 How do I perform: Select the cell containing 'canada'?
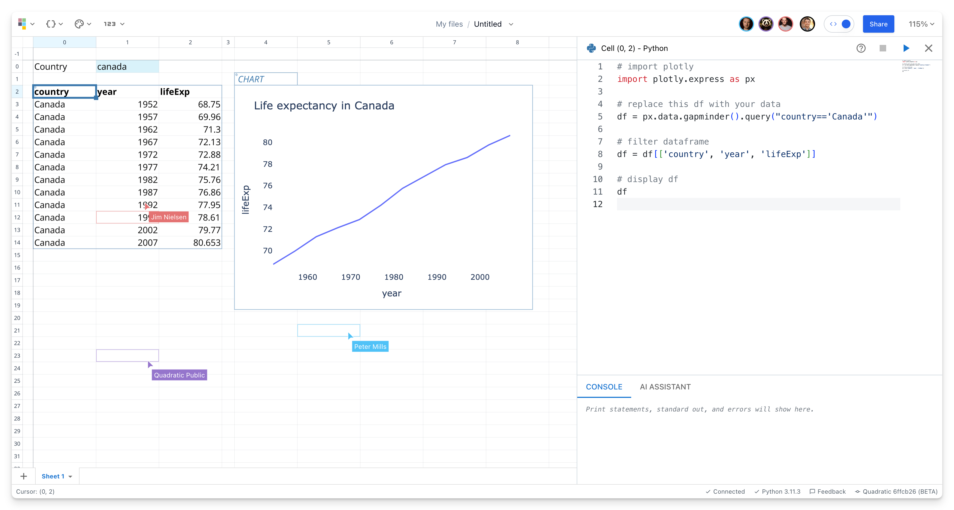click(x=127, y=67)
